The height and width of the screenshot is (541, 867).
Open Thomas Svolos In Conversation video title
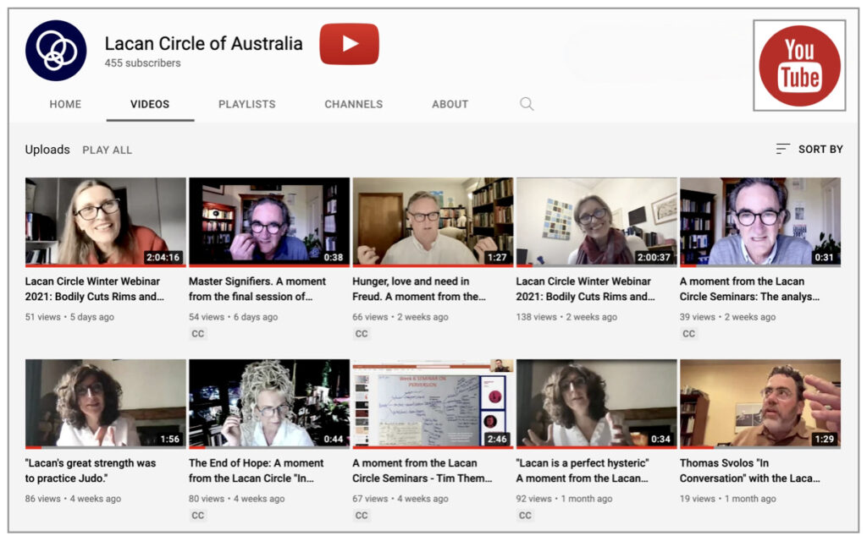(x=750, y=470)
